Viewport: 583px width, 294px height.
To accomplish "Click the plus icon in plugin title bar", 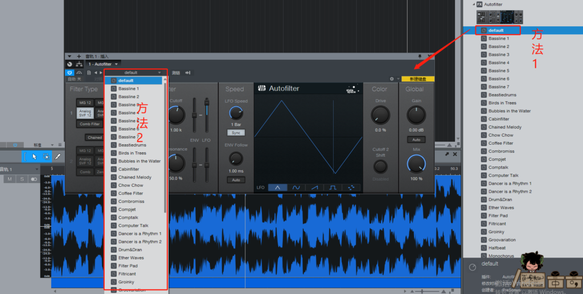I will (x=79, y=56).
